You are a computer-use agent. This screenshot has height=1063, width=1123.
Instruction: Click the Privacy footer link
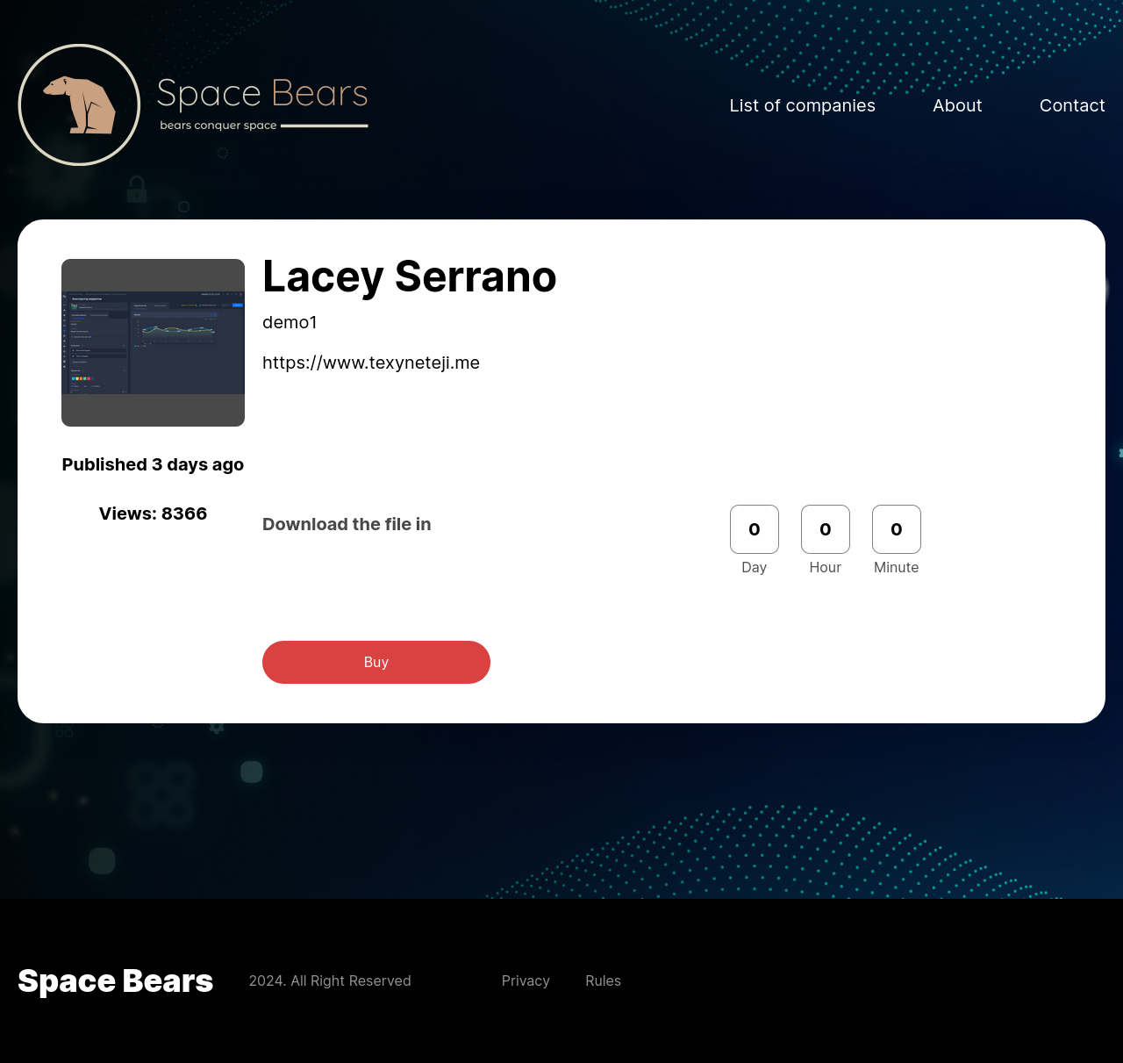coord(526,980)
